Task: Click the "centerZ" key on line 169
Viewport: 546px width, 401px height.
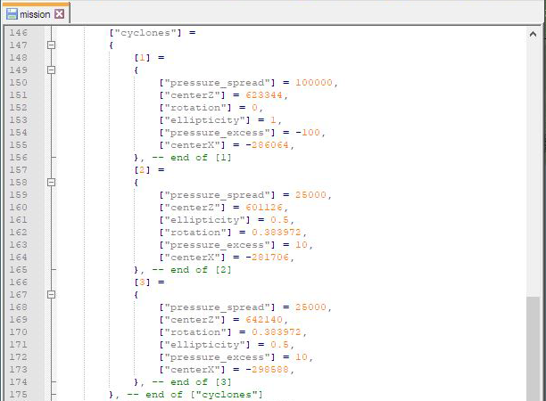Action: click(193, 320)
